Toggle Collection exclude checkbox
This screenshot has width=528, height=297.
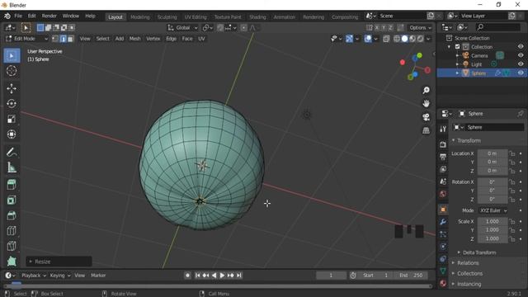point(457,47)
